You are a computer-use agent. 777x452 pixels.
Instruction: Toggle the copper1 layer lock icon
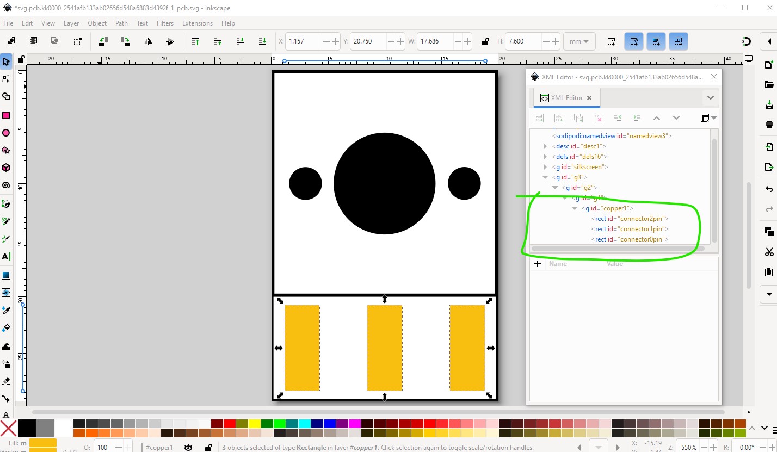point(208,448)
